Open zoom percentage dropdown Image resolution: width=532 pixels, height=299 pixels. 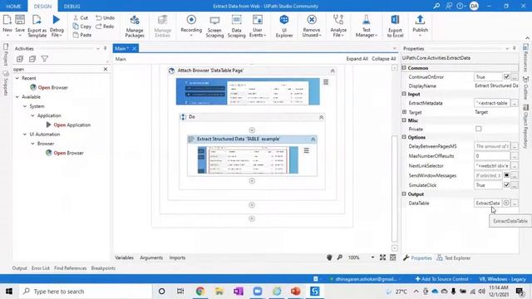[372, 257]
